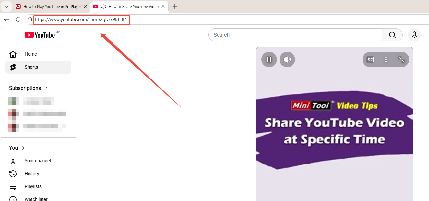Open Watch later in sidebar

point(38,198)
